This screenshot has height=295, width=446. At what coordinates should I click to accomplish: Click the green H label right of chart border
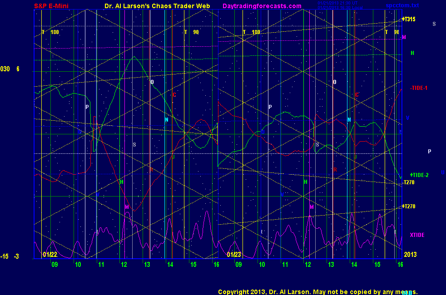412,53
